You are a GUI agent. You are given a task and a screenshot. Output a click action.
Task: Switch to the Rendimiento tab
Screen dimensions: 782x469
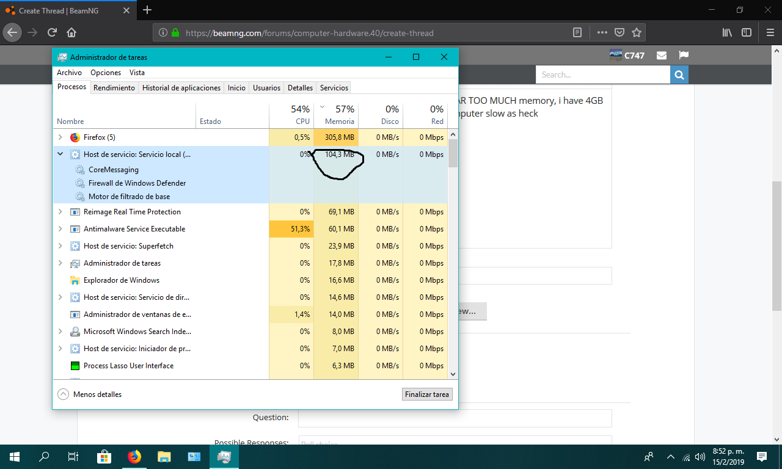(114, 88)
